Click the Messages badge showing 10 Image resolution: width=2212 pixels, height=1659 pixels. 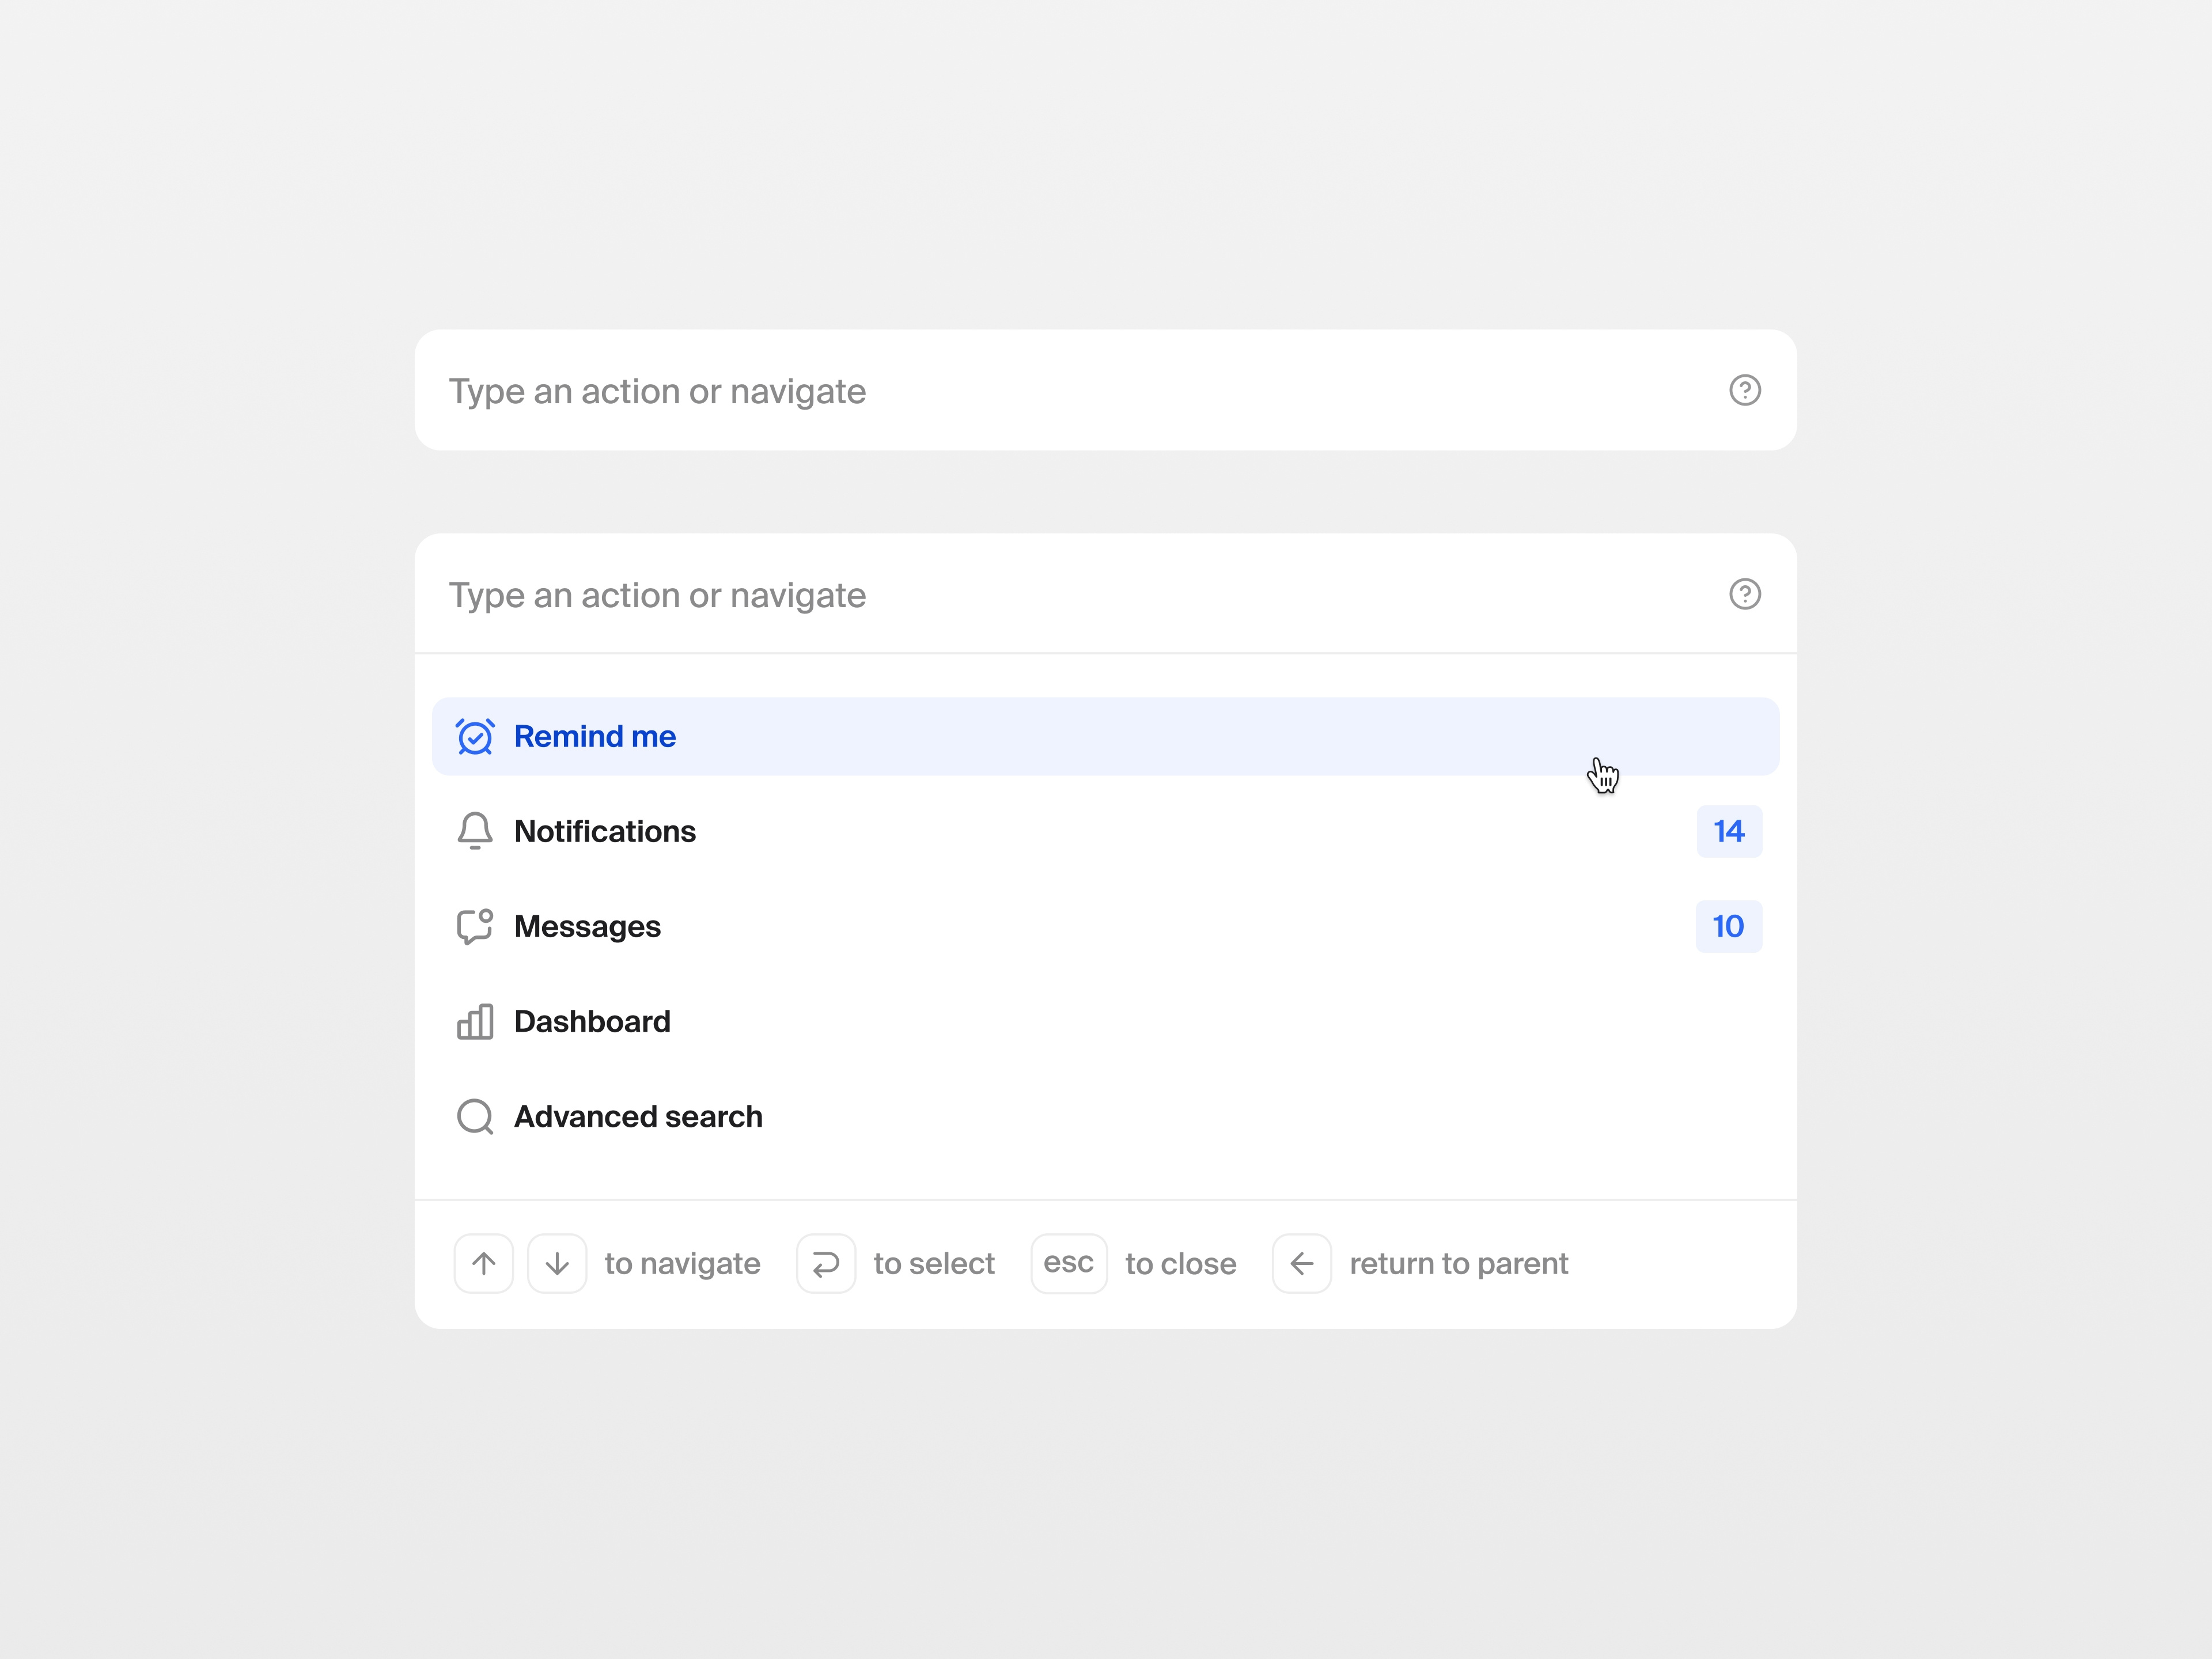(x=1729, y=926)
